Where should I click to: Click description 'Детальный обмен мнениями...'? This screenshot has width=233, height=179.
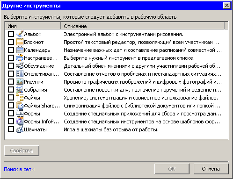[x=142, y=66]
